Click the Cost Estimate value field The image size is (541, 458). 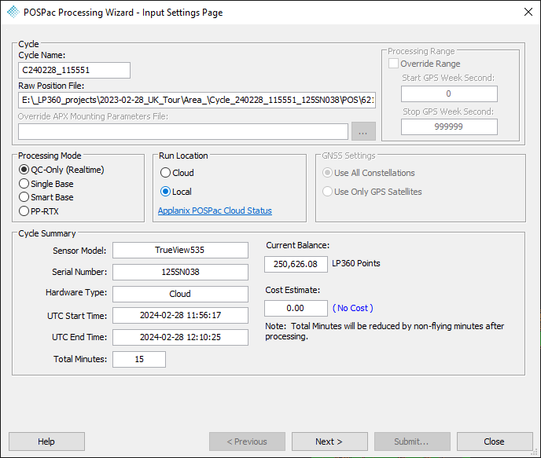(296, 309)
